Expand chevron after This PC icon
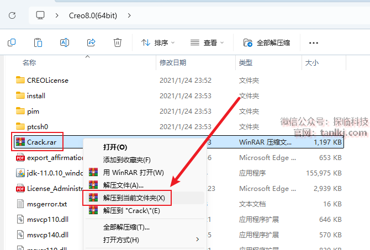 tap(57, 15)
